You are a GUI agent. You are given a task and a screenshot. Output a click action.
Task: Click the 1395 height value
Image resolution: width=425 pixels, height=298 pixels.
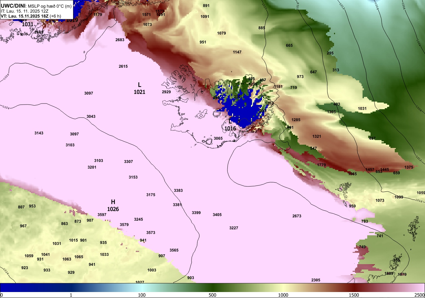pos(331,112)
